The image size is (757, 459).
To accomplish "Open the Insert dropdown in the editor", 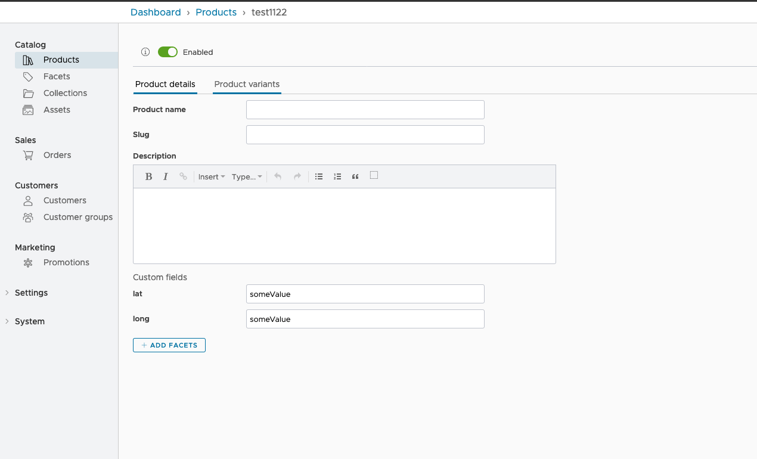I will pyautogui.click(x=211, y=176).
